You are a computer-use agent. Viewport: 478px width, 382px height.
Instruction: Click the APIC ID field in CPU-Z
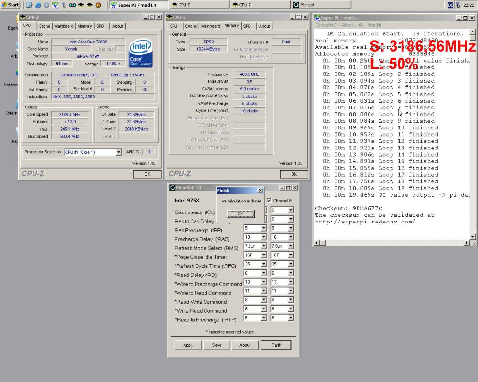tap(149, 152)
